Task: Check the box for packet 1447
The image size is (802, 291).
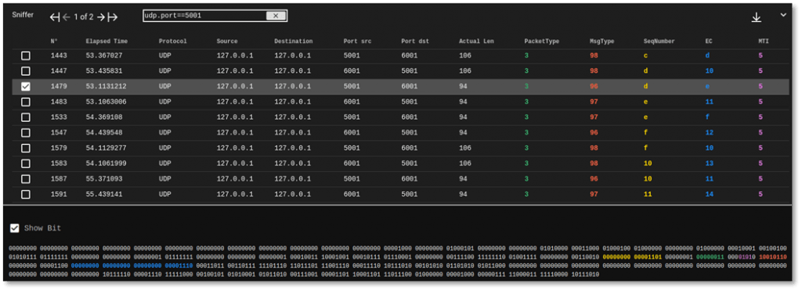Action: [x=26, y=71]
